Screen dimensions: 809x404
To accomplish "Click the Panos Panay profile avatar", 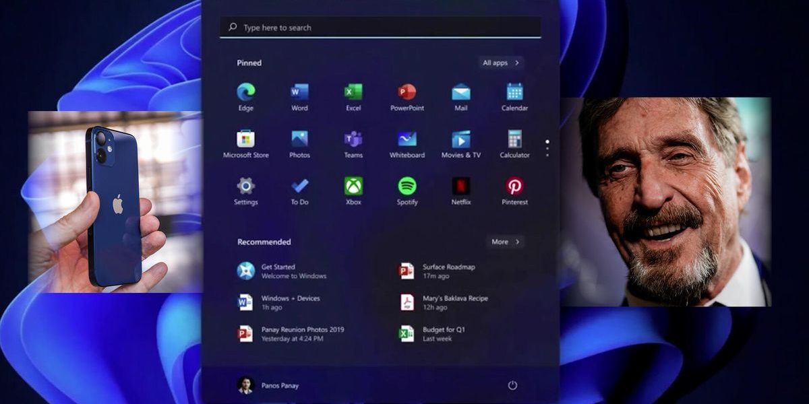I will tap(245, 385).
